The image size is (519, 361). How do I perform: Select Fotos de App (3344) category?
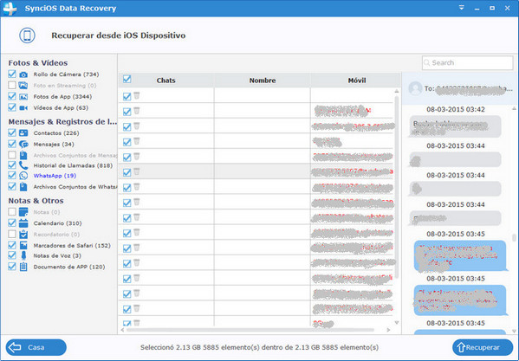coord(62,97)
